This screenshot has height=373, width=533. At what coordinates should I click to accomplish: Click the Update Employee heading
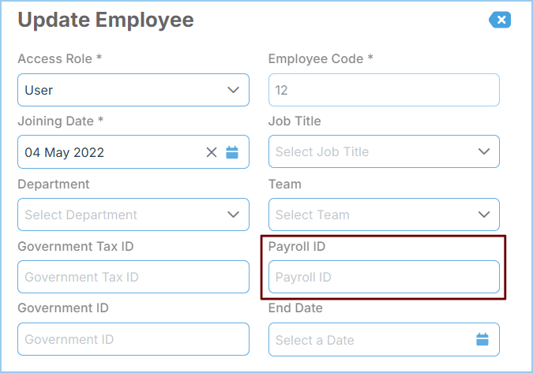[x=106, y=20]
